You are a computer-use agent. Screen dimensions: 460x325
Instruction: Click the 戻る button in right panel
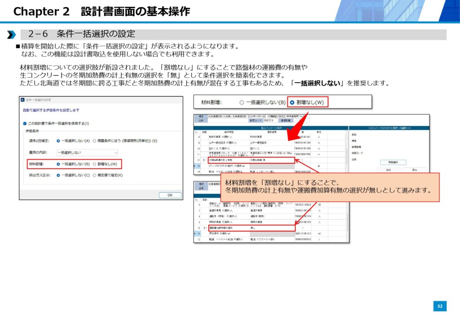pyautogui.click(x=414, y=170)
